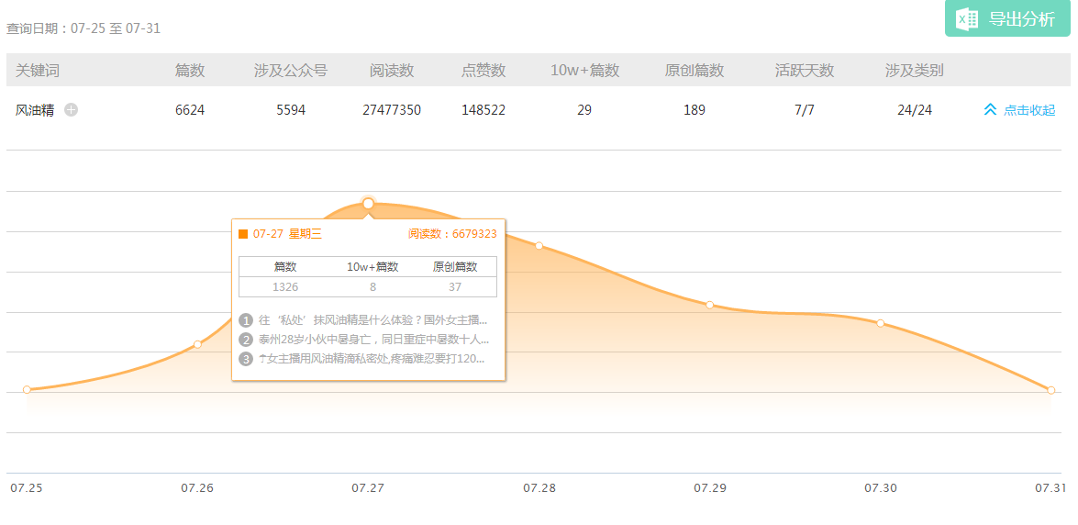Viewport: 1078px width, 525px height.
Task: Click the plus icon beside 风油精
Action: pyautogui.click(x=72, y=110)
